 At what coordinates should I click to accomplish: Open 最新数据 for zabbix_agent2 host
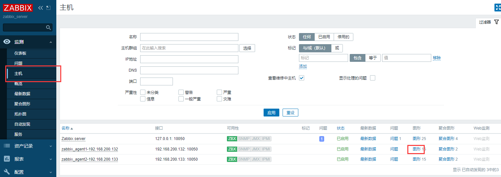coord(368,159)
